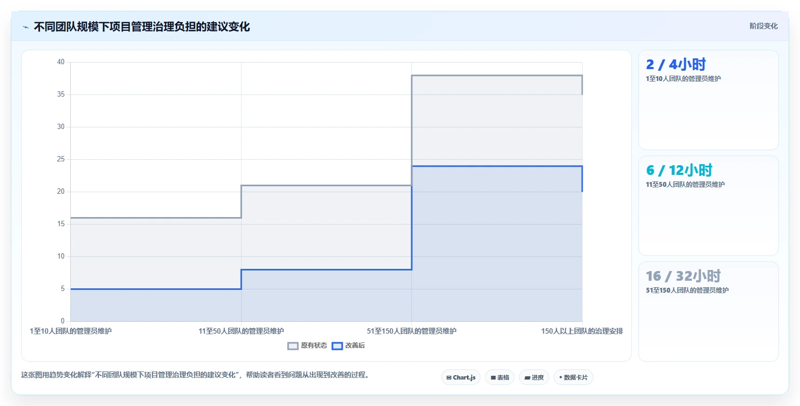Click the blue step line at value 24
This screenshot has height=406, width=800.
pos(497,166)
